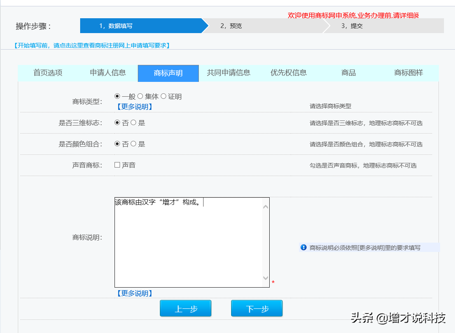Click the 下一步 button

[257, 308]
